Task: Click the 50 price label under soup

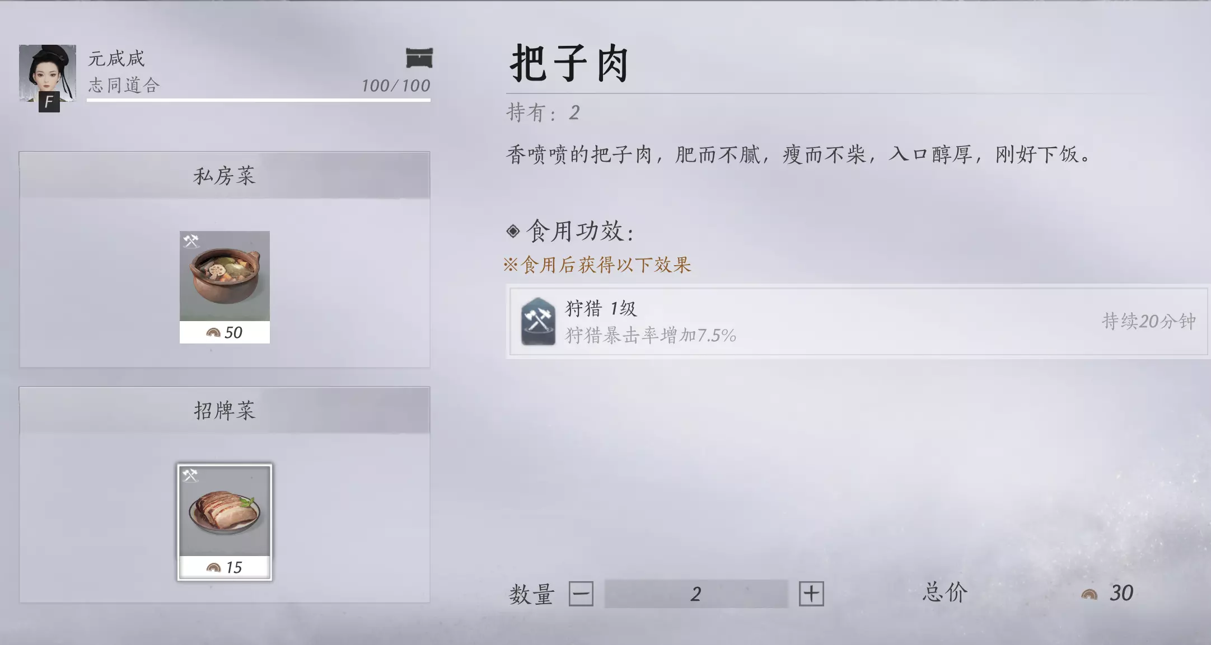Action: (x=225, y=332)
